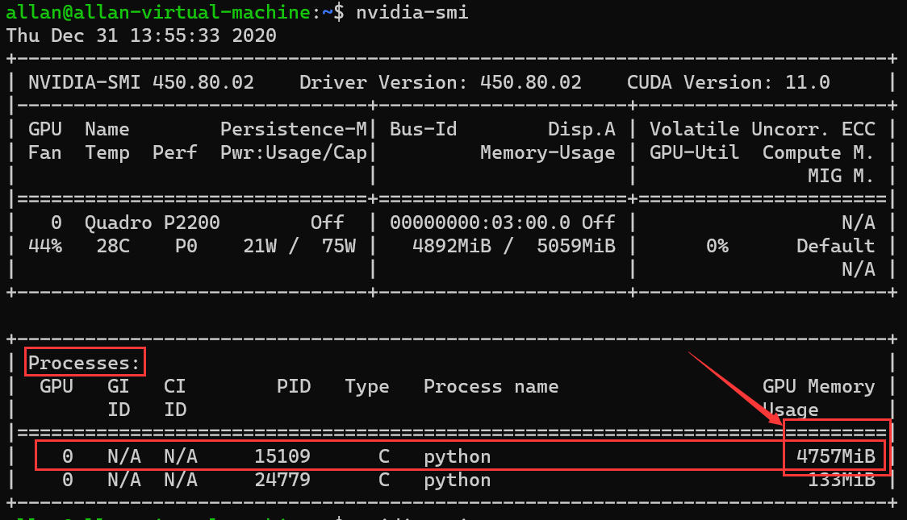The image size is (907, 520).
Task: Select the Quadro P2200 GPU name
Action: pyautogui.click(x=153, y=223)
